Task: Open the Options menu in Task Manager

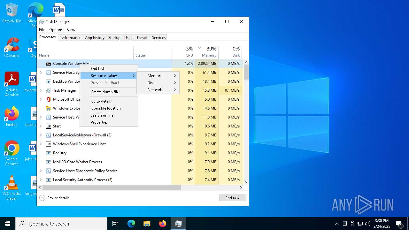Action: pyautogui.click(x=56, y=30)
